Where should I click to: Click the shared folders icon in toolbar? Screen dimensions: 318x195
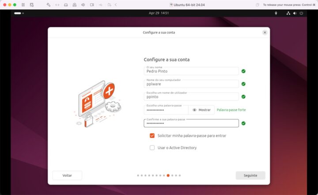[110, 5]
